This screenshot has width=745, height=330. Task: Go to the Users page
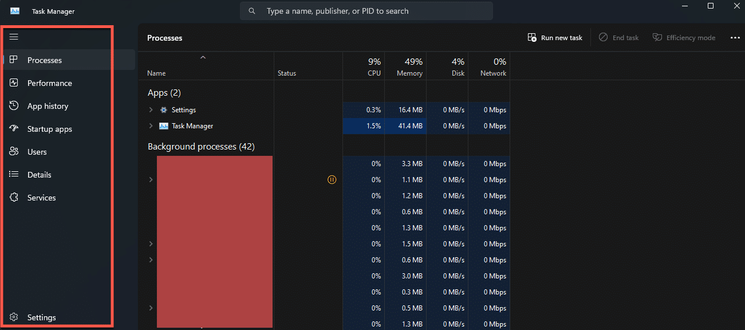click(37, 152)
